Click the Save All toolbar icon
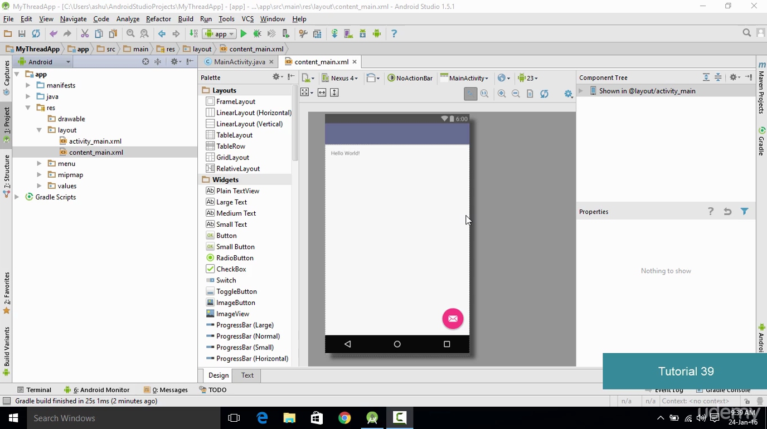 [x=22, y=34]
